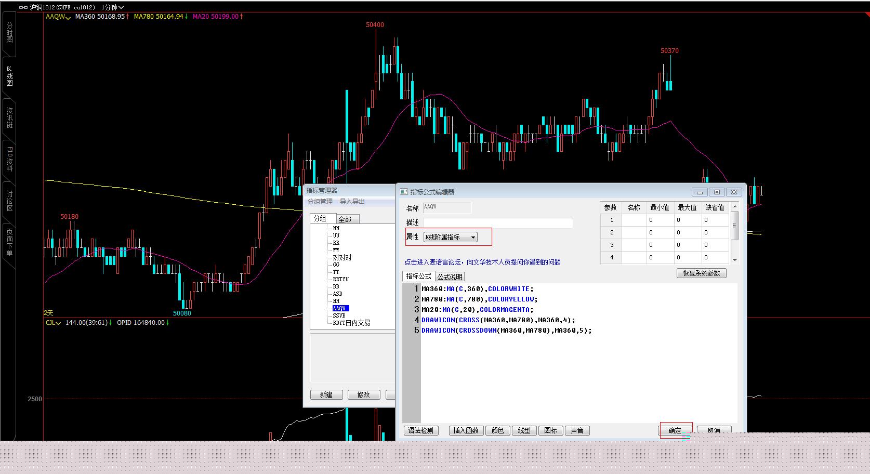The image size is (870, 474).
Task: Open the 分组管理 menu
Action: [x=320, y=202]
